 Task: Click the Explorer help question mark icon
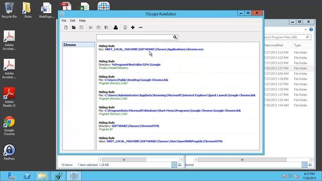pyautogui.click(x=311, y=30)
